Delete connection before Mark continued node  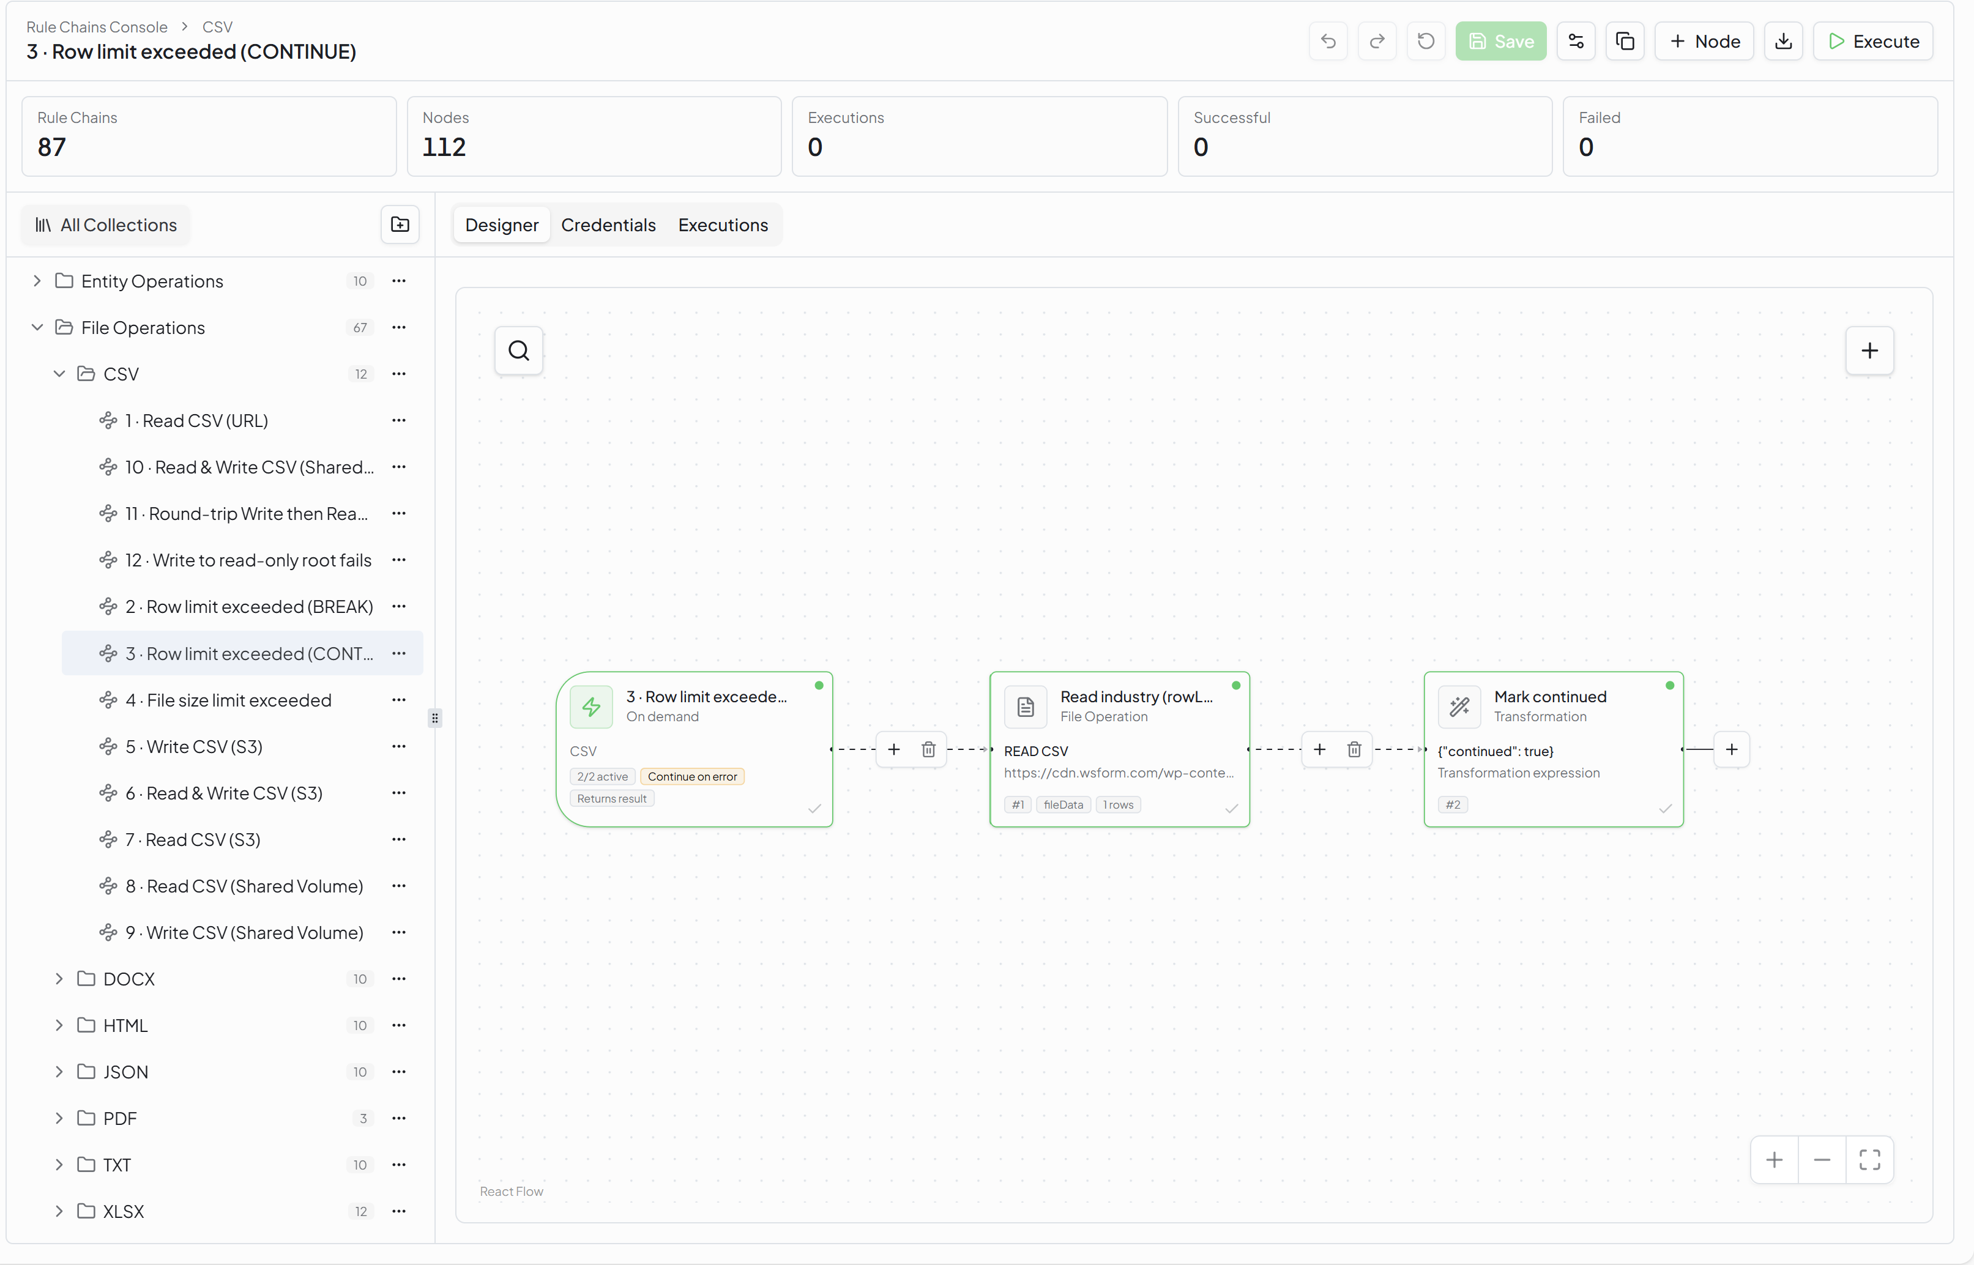coord(1354,749)
